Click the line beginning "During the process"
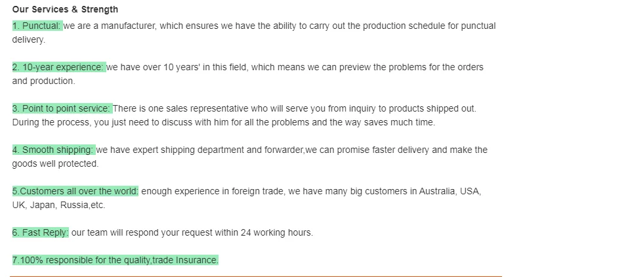 click(x=223, y=123)
